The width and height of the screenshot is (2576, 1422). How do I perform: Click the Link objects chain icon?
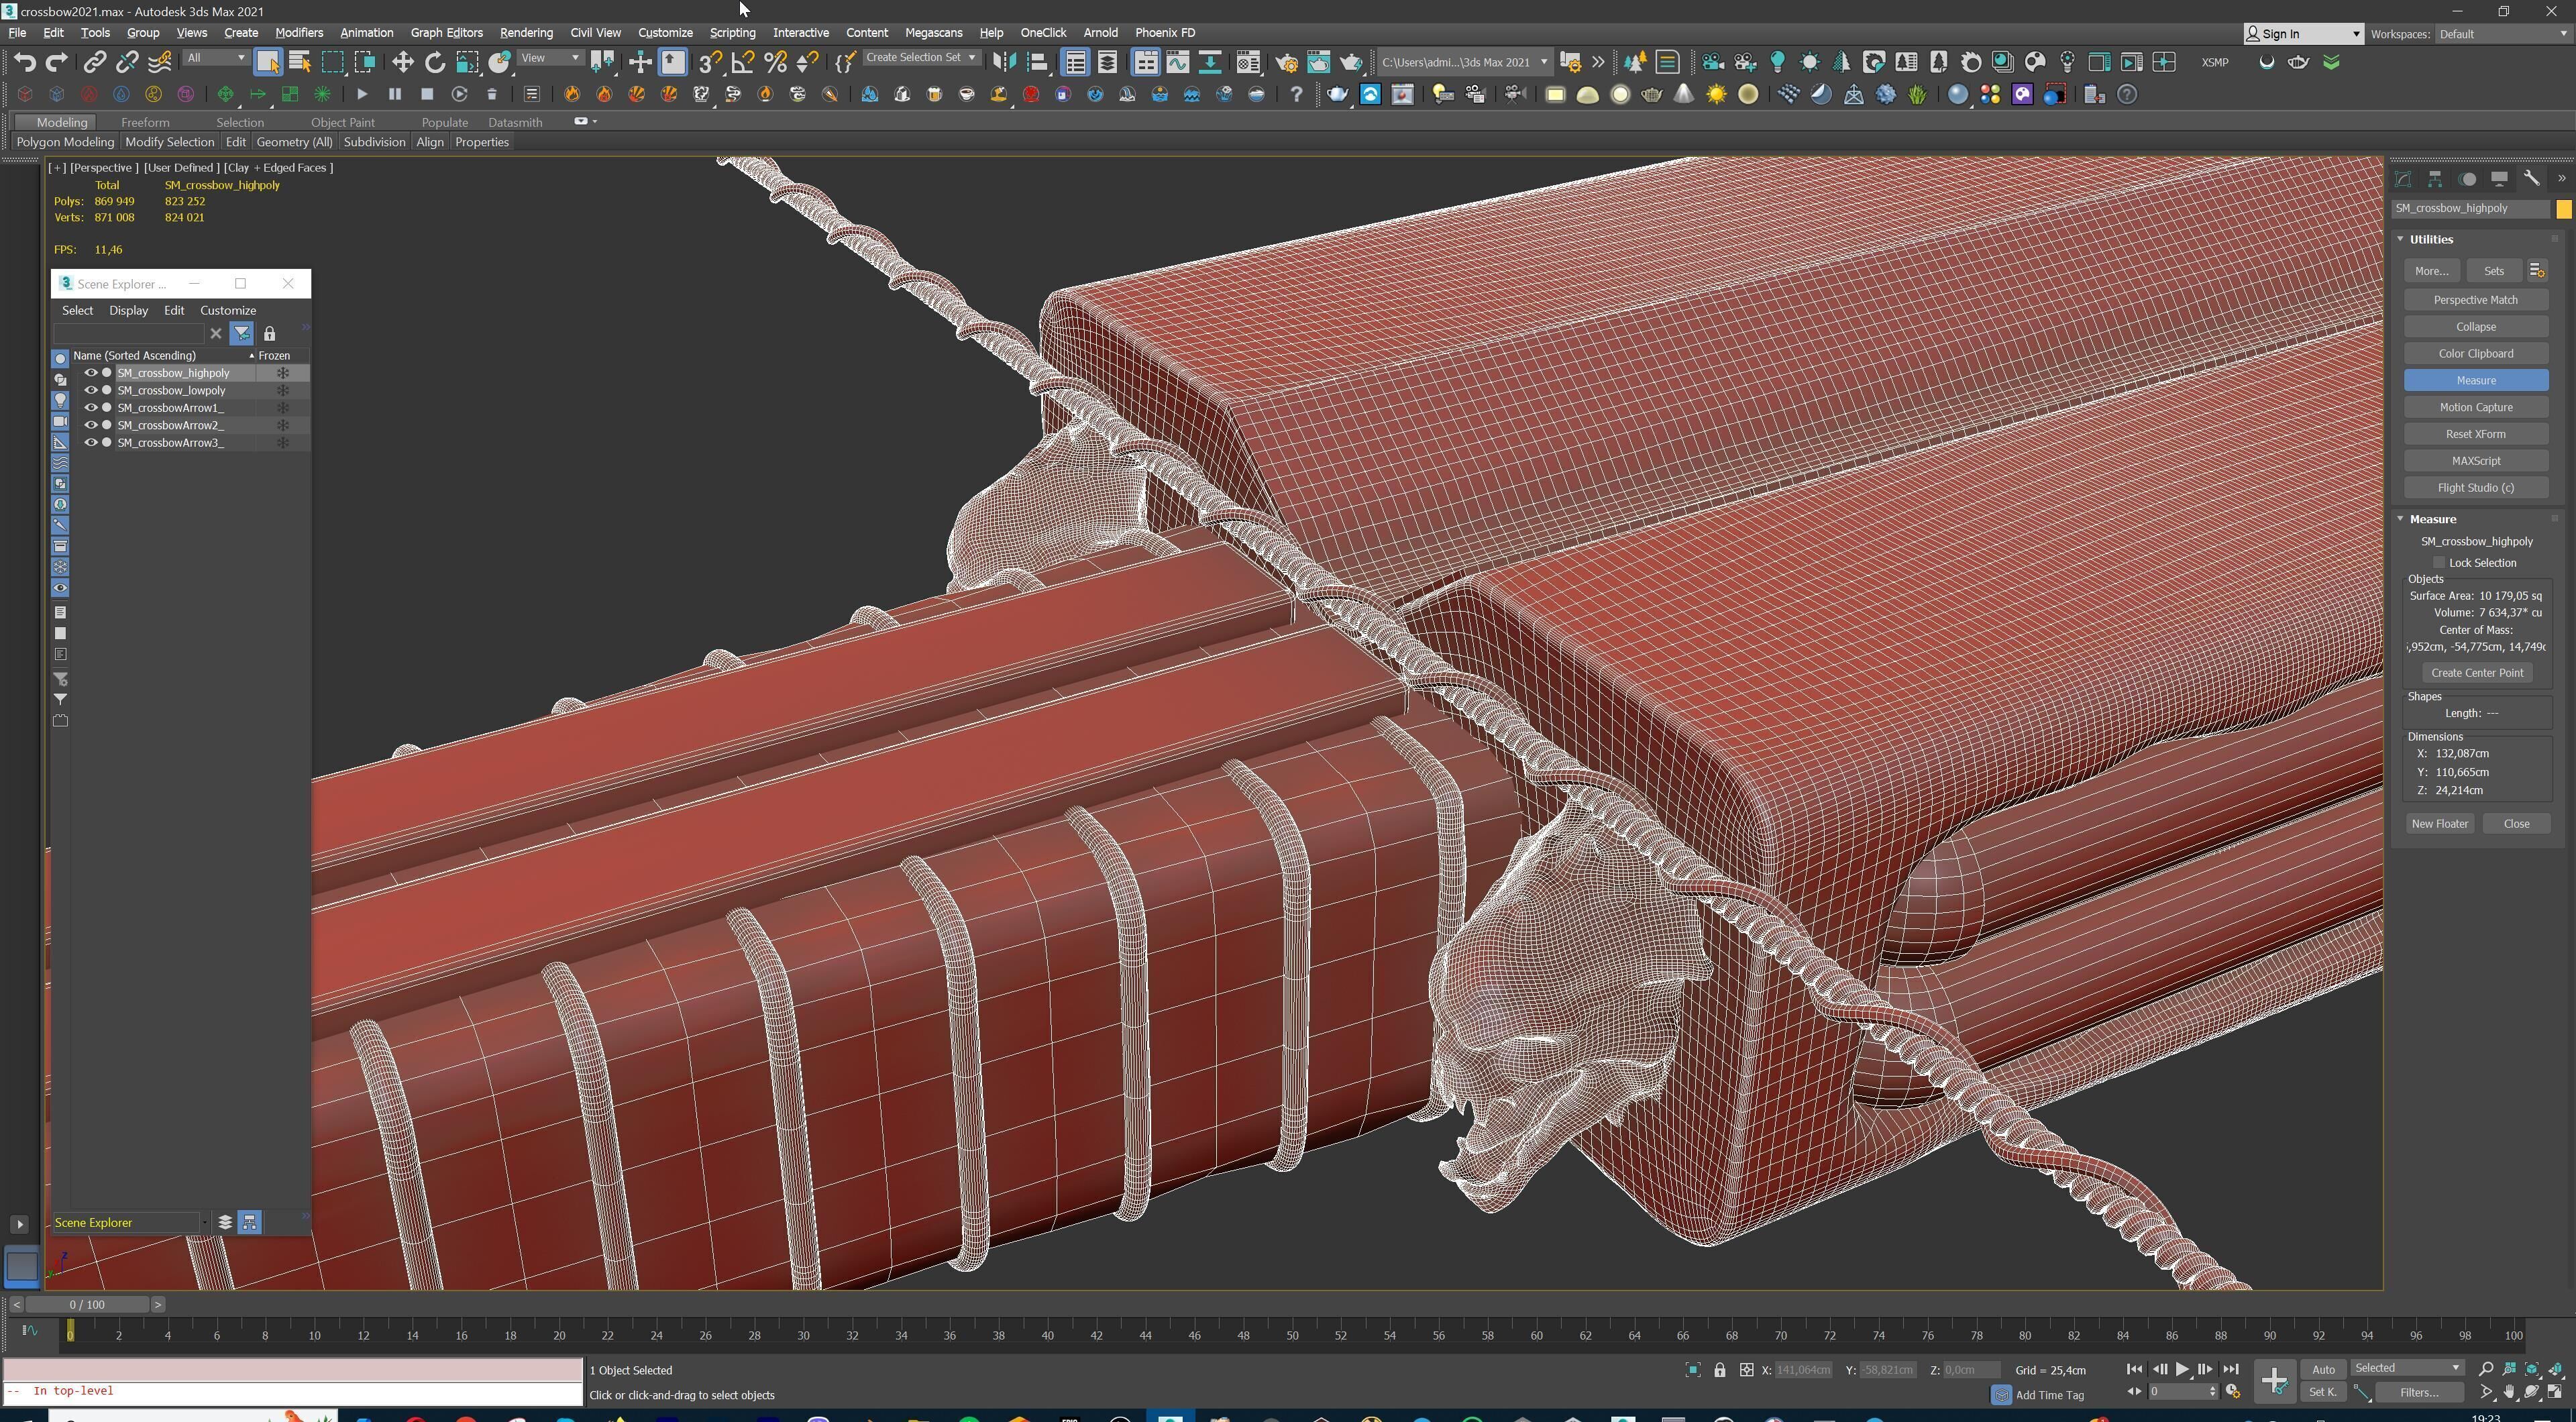click(x=94, y=62)
